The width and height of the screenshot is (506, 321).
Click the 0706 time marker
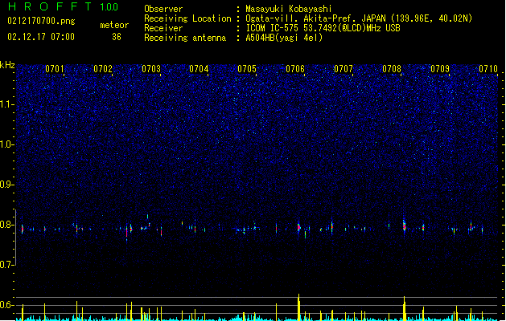click(295, 69)
